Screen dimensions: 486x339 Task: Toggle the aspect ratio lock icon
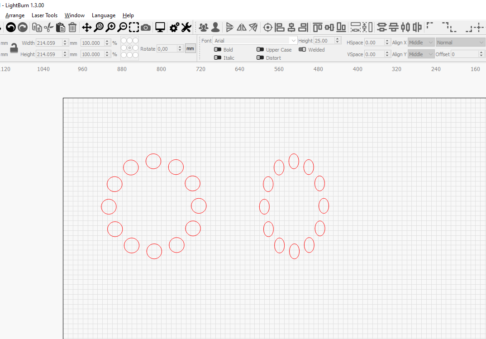(14, 48)
